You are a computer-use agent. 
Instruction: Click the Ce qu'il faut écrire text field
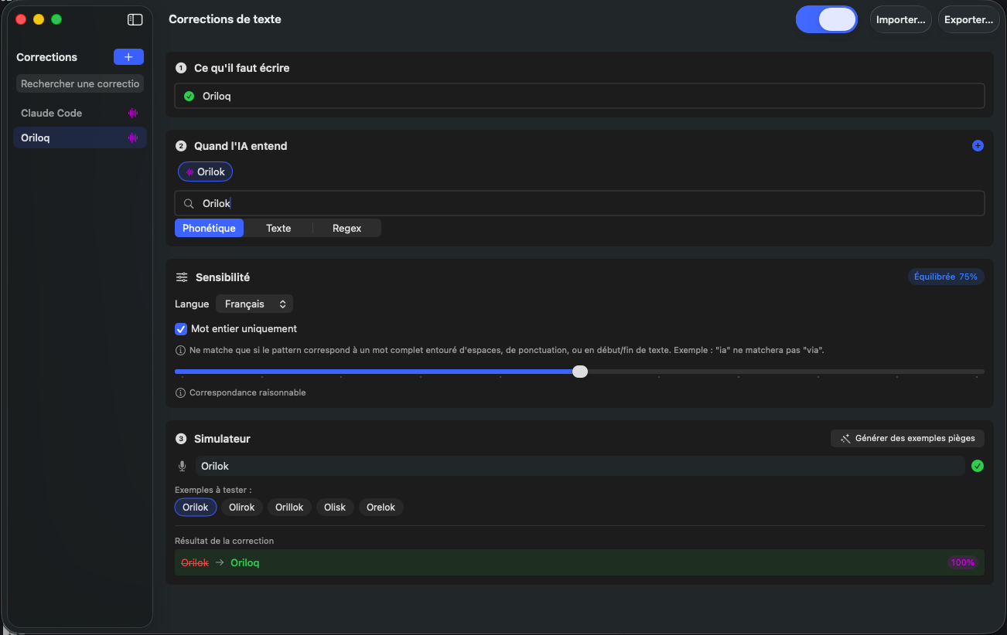579,96
